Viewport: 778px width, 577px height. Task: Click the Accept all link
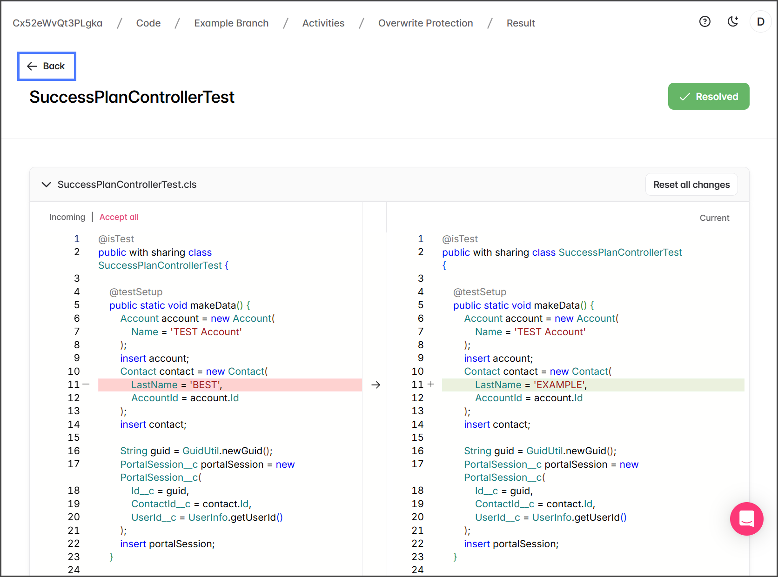[x=119, y=217]
